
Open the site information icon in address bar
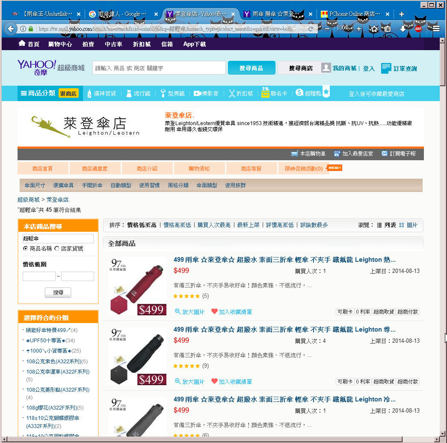point(23,29)
